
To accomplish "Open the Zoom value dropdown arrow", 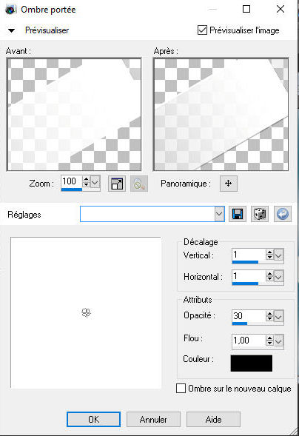I will (x=95, y=183).
